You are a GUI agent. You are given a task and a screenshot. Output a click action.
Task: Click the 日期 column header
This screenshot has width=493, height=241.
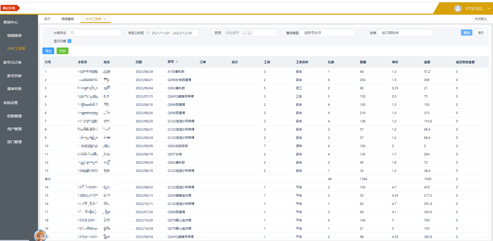[x=139, y=62]
